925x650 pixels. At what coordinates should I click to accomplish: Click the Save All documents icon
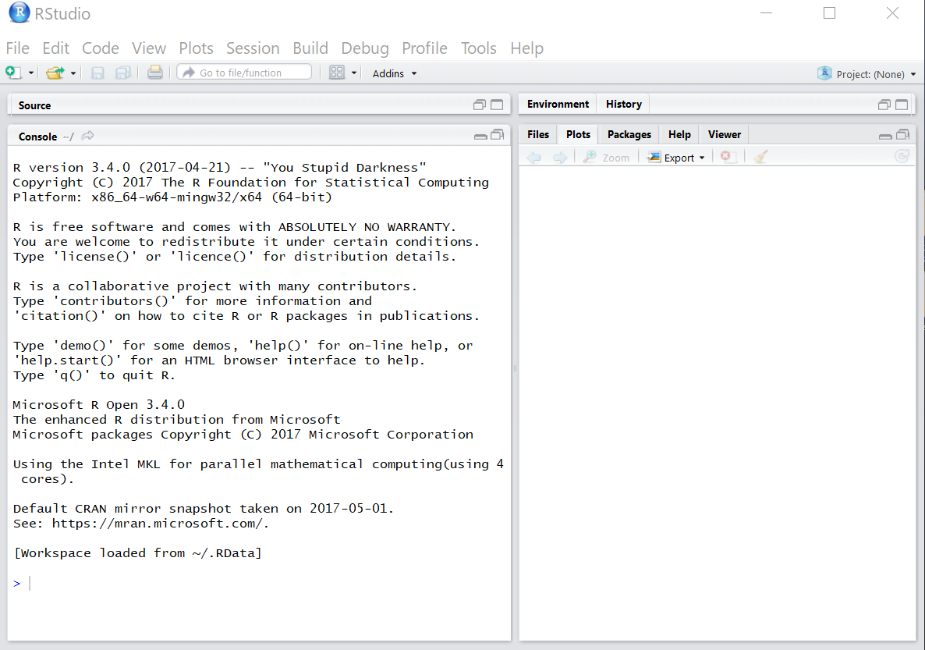click(122, 73)
